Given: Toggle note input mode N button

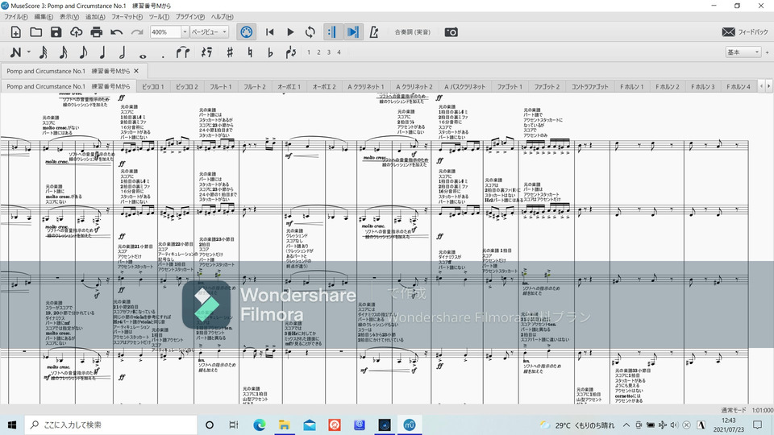Looking at the screenshot, I should click(x=15, y=52).
